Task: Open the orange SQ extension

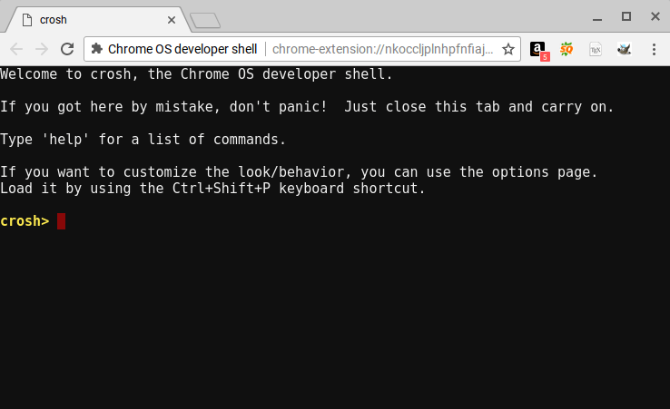Action: 567,49
